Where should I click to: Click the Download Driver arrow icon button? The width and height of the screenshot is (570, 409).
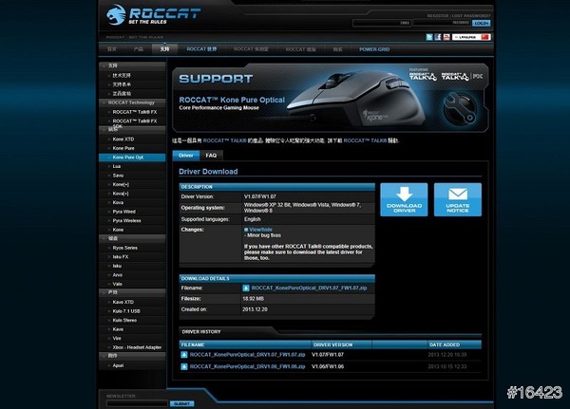point(404,199)
